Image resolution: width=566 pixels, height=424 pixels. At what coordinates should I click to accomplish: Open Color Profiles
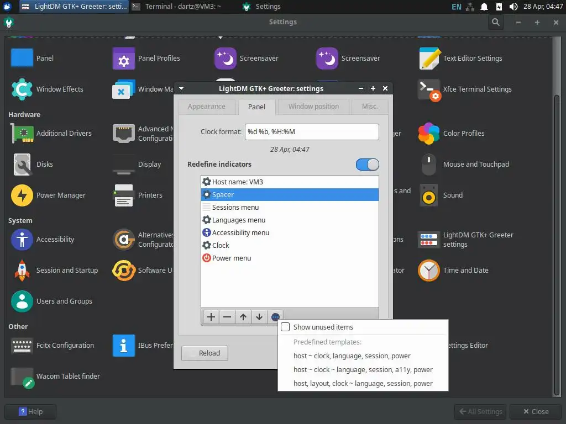(x=429, y=133)
